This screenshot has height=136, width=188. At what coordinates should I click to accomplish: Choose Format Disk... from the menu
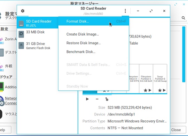pos(93,21)
